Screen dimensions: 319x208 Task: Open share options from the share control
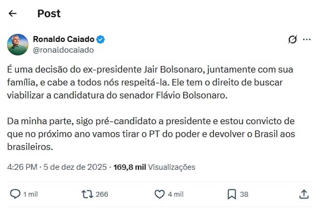304,194
